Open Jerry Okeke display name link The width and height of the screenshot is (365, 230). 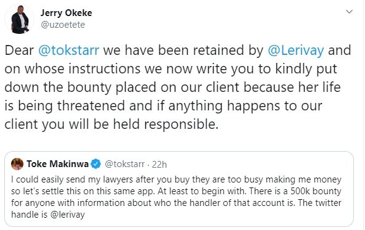click(66, 13)
